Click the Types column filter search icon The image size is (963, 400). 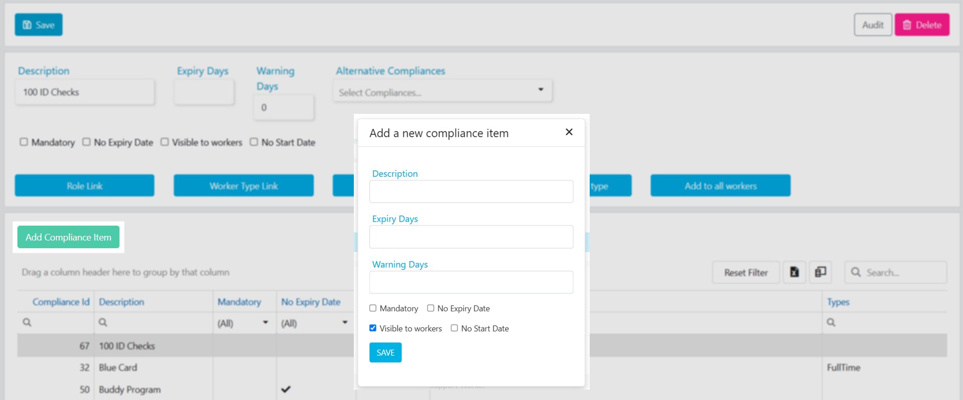click(831, 322)
